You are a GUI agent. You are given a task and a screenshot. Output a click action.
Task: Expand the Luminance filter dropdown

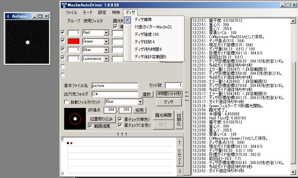[x=106, y=59]
